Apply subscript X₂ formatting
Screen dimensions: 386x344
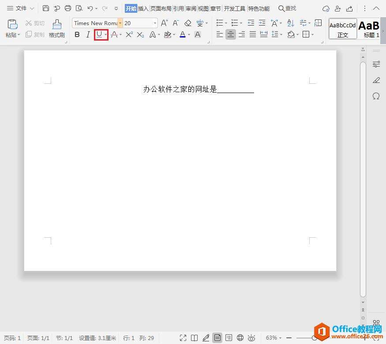coord(140,35)
